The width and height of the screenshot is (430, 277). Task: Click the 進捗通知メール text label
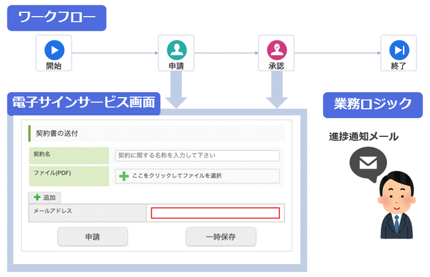pos(364,136)
